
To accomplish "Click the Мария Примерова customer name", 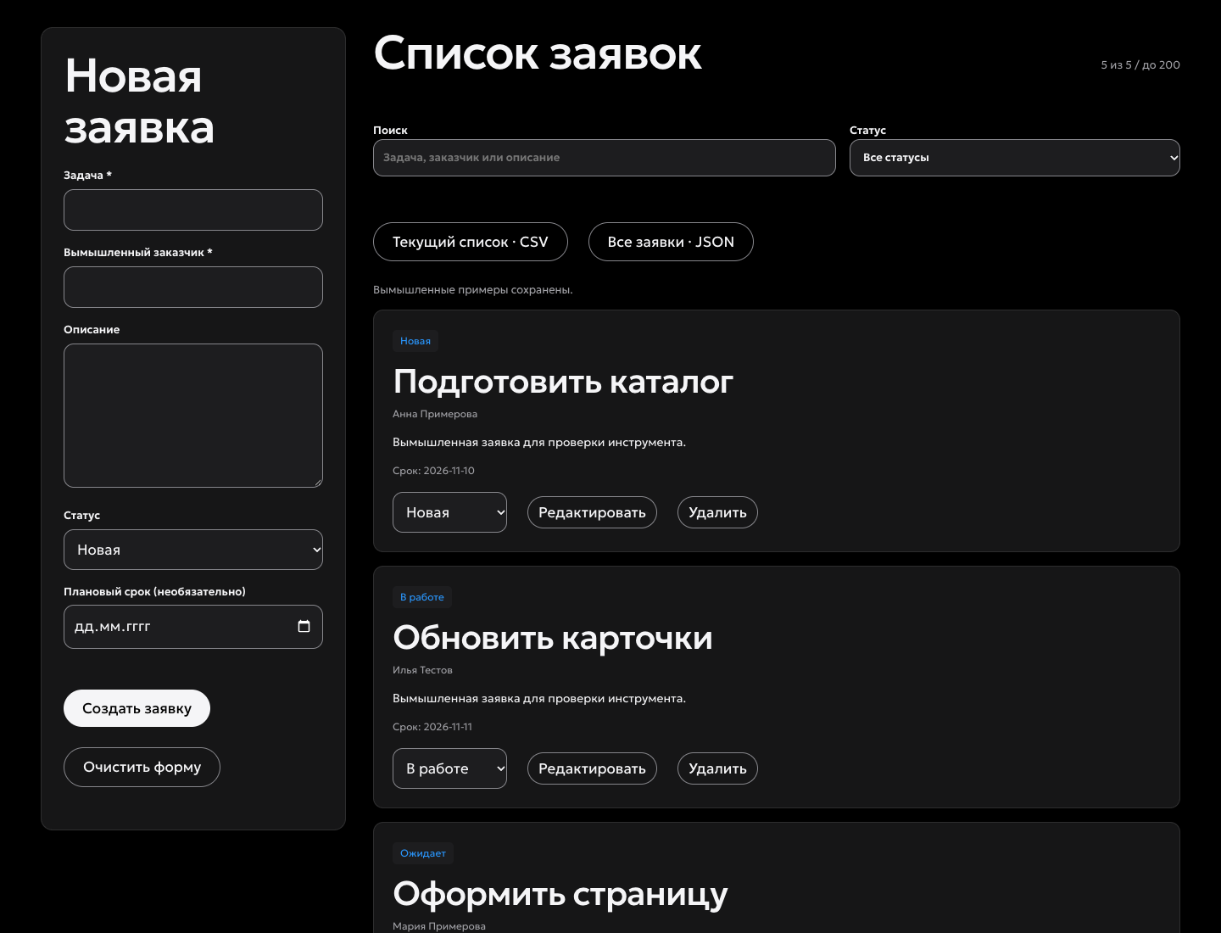I will (439, 926).
